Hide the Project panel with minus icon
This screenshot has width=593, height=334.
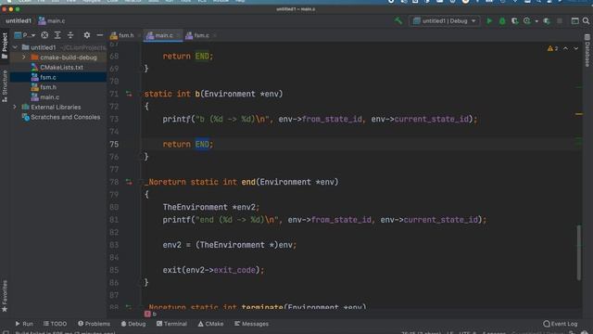(99, 35)
